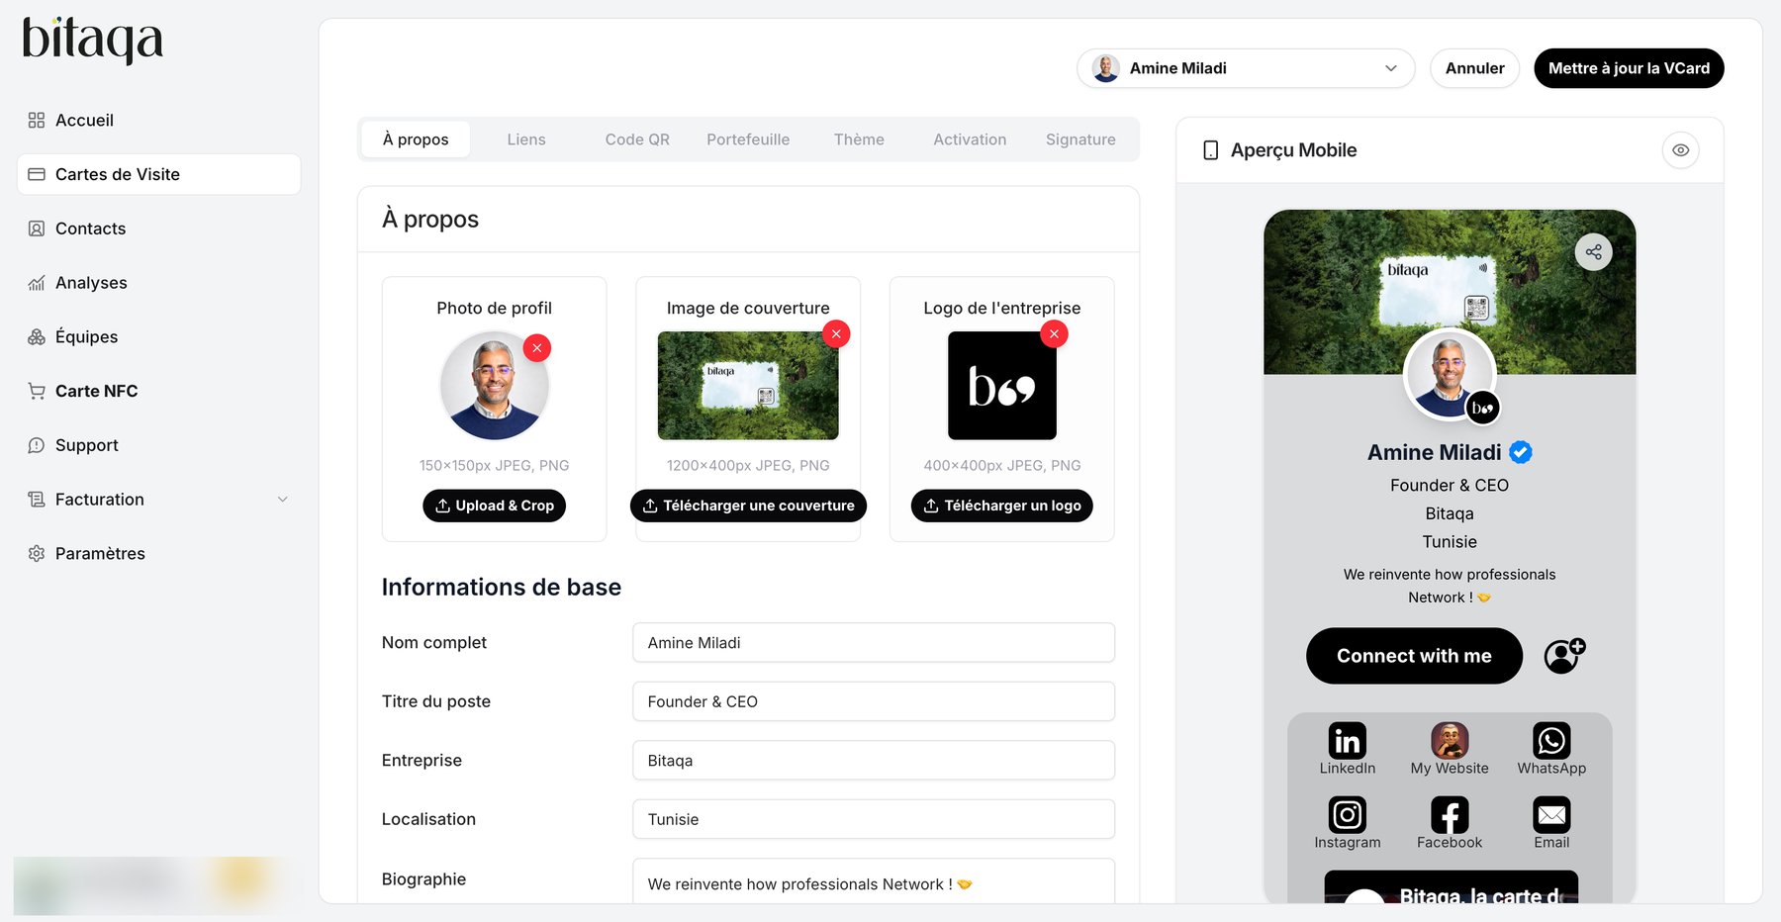This screenshot has width=1781, height=922.
Task: Click the Entreprise input field
Action: [874, 761]
